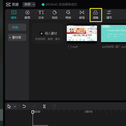Open the 特效 effects tab
The image size is (126, 126).
pos(68,15)
